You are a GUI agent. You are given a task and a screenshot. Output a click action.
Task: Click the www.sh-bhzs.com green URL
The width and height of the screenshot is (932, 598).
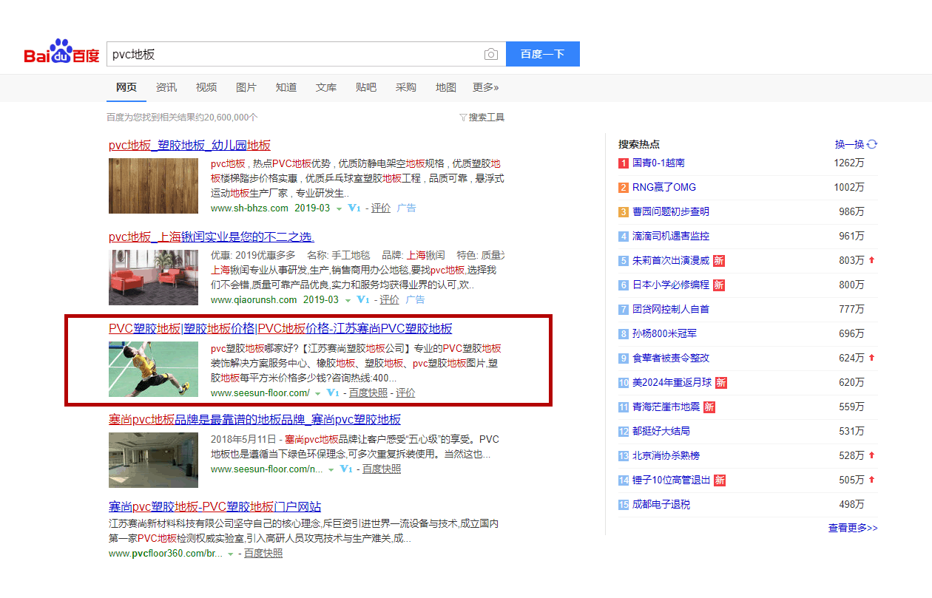(x=249, y=208)
